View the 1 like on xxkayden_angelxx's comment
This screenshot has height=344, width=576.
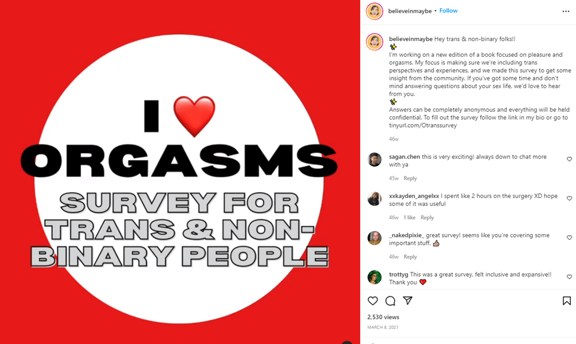coord(409,218)
